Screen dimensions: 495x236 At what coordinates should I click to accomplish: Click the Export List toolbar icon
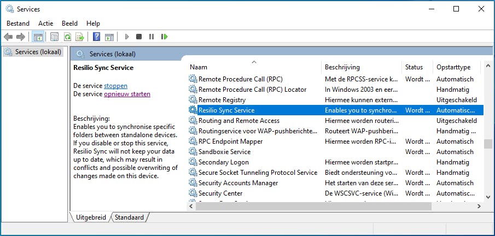point(80,37)
